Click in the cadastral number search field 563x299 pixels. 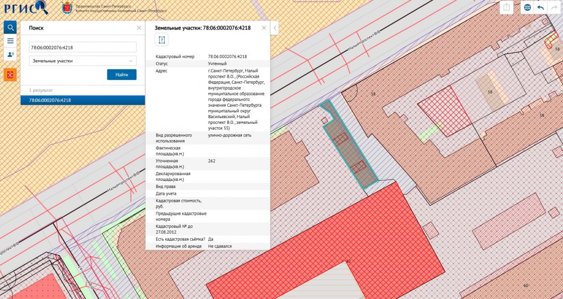(83, 47)
